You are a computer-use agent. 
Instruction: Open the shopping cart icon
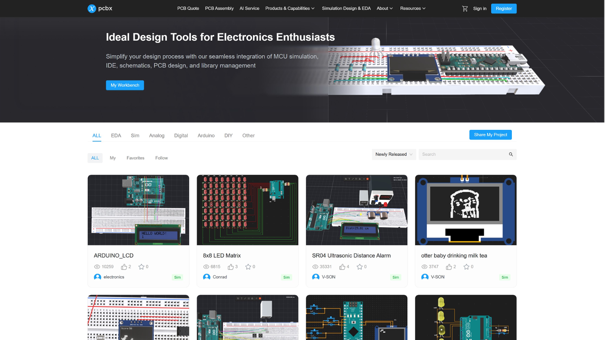tap(465, 8)
